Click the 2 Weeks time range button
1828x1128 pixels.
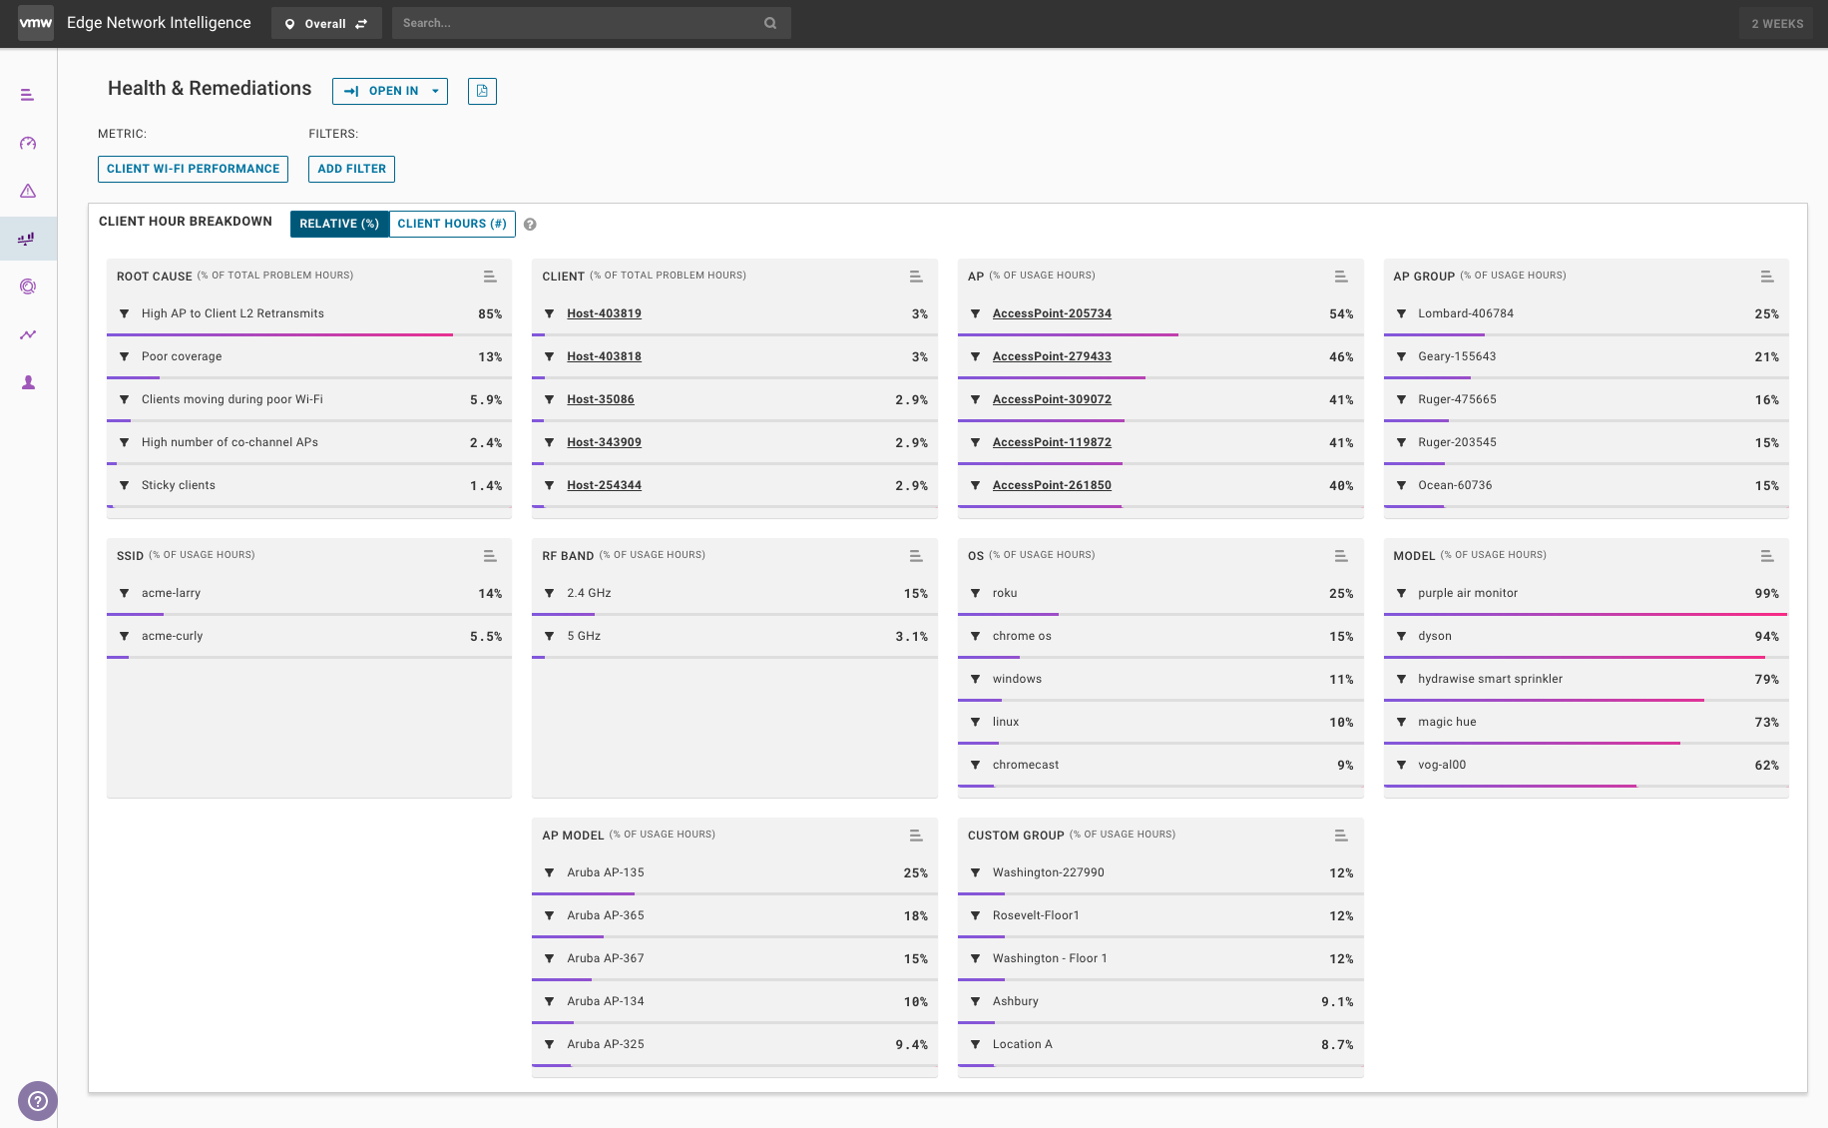click(x=1777, y=23)
